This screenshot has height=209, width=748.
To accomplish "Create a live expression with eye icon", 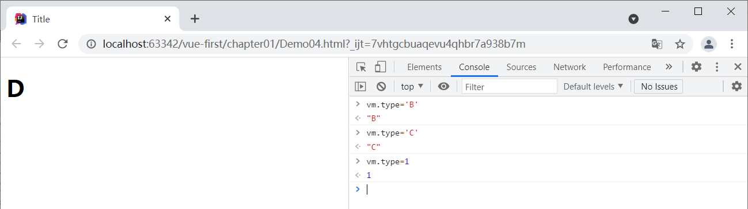I will [x=443, y=87].
